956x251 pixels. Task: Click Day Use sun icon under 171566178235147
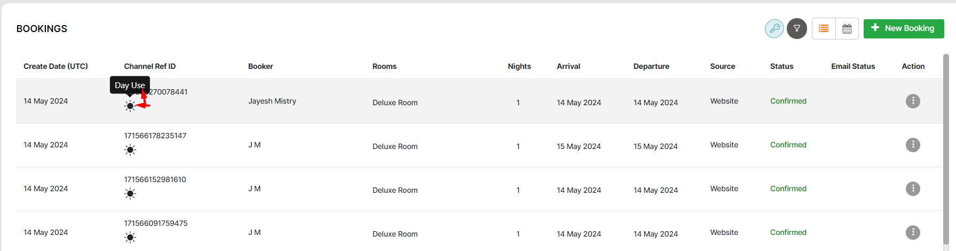[x=130, y=150]
